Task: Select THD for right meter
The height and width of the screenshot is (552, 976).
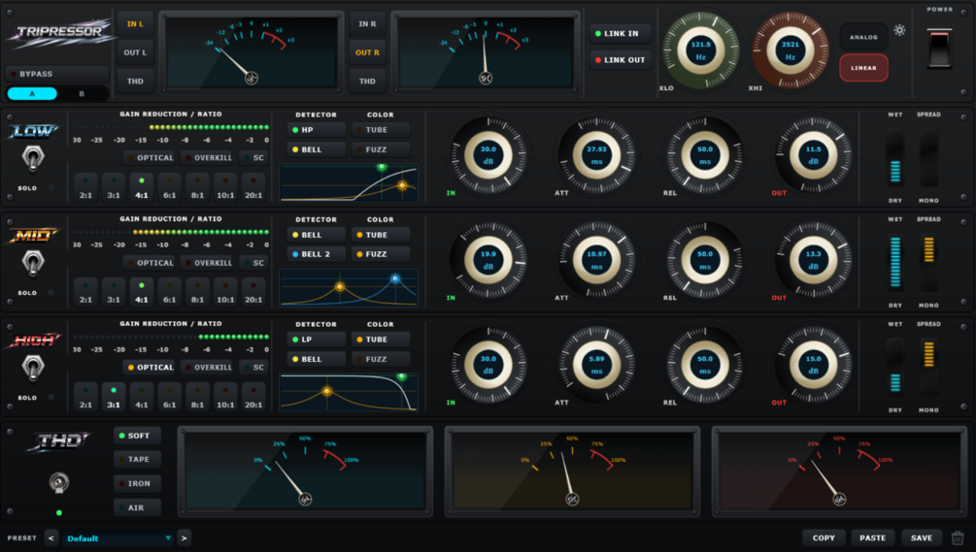Action: [x=367, y=81]
